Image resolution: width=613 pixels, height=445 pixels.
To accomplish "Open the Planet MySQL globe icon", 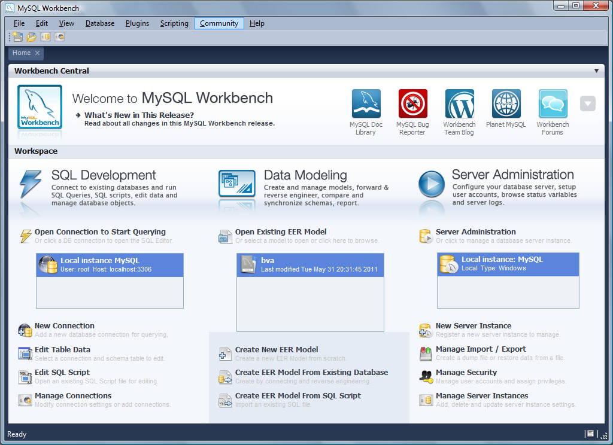I will 506,103.
